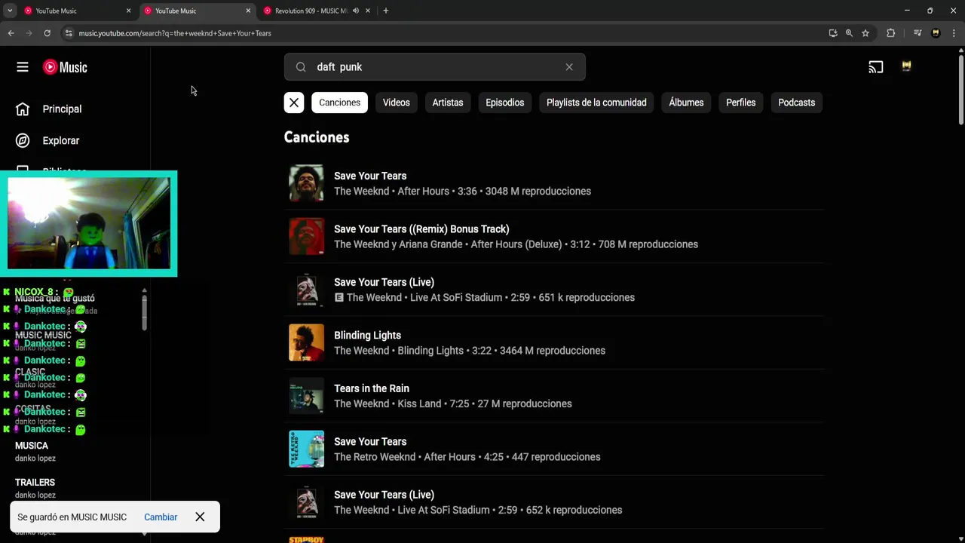Click the install app icon in address bar
The height and width of the screenshot is (543, 965).
[832, 33]
